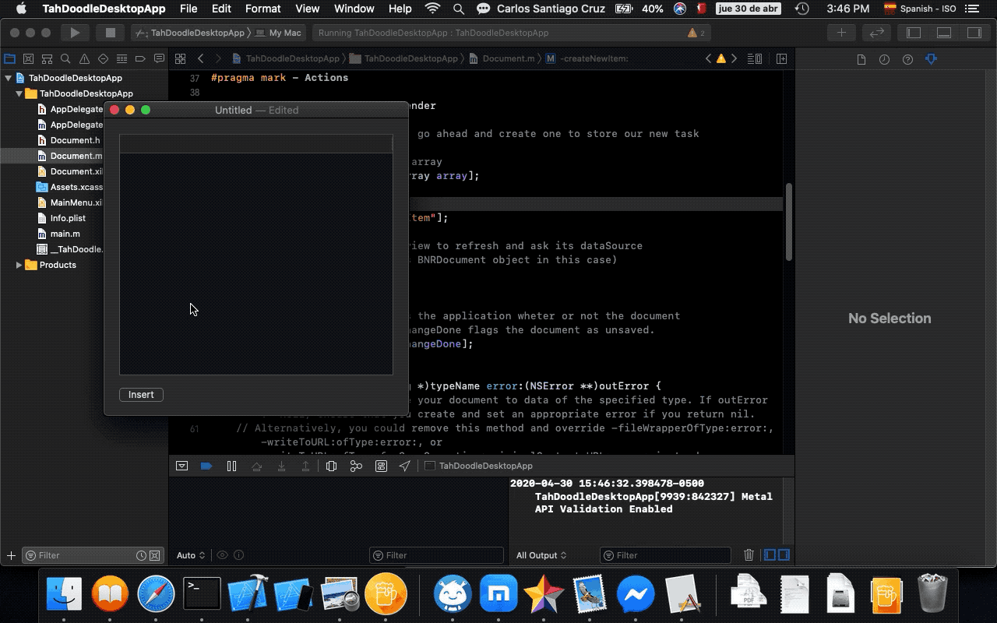
Task: Show the File inspector
Action: (861, 59)
